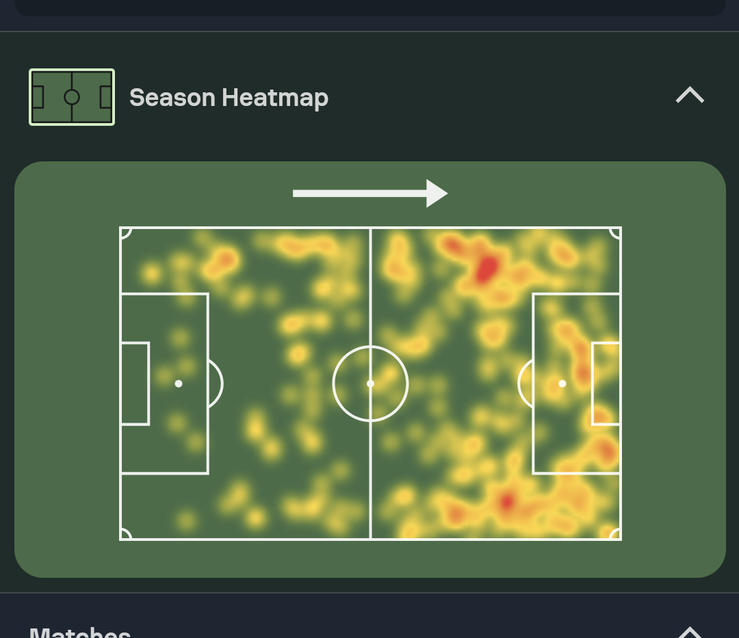
Task: Click the red hotspot near the bottom touchline
Action: 506,503
